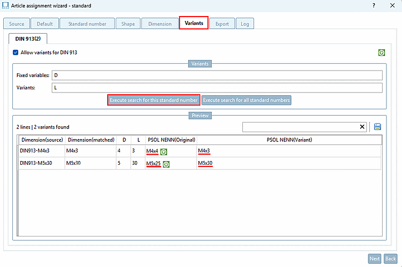The width and height of the screenshot is (402, 267).
Task: Click the D column header
Action: pos(124,140)
